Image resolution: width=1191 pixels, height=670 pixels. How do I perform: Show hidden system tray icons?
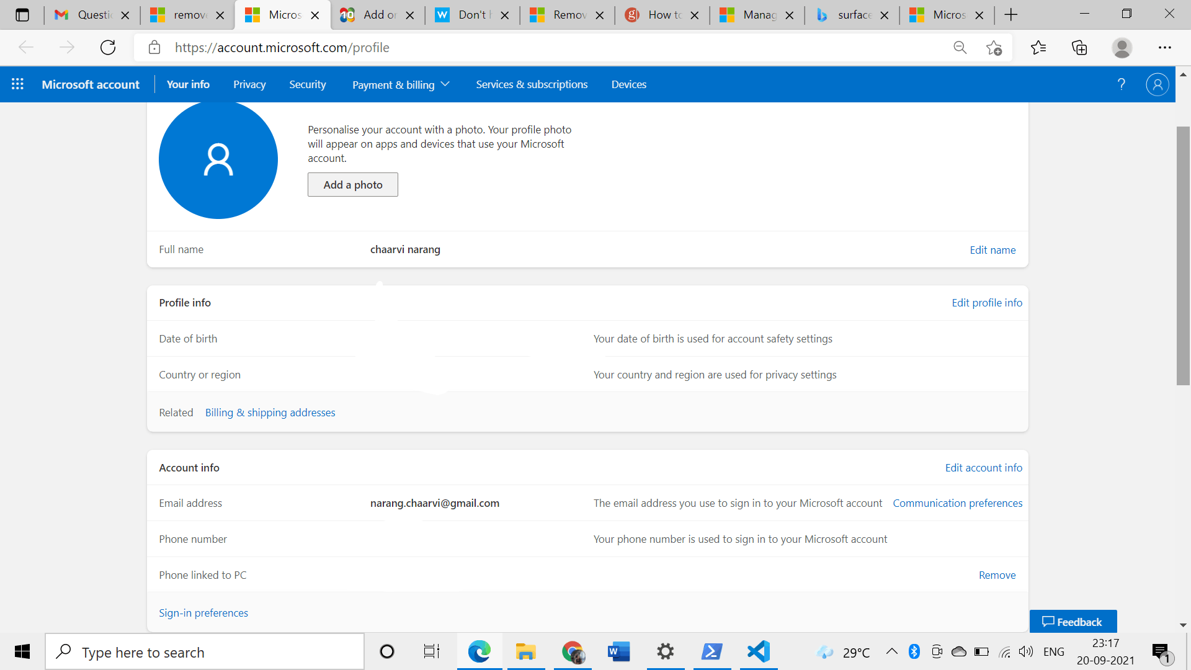(891, 651)
